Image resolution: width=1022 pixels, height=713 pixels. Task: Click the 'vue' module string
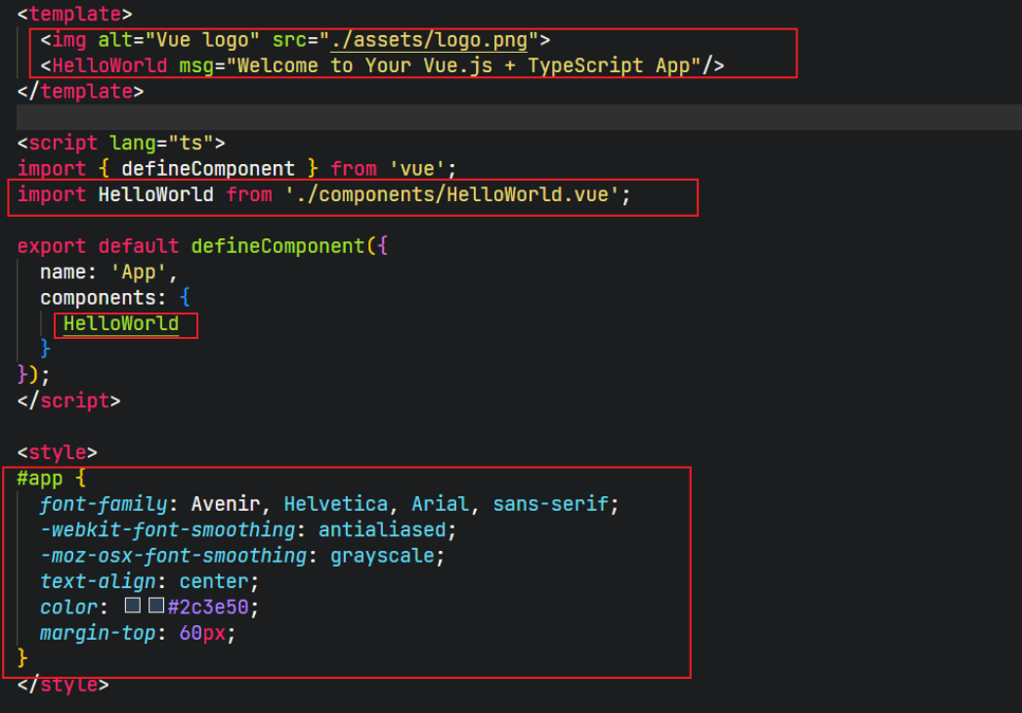[417, 169]
